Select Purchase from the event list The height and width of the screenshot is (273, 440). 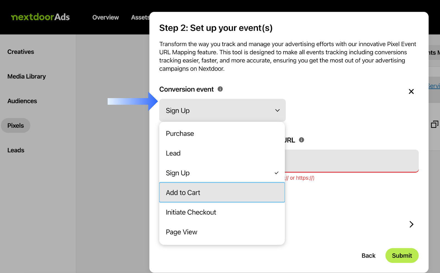coord(180,133)
